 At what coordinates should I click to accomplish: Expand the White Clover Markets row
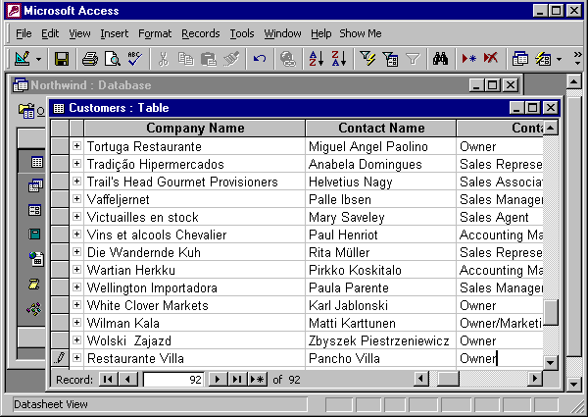[x=76, y=305]
